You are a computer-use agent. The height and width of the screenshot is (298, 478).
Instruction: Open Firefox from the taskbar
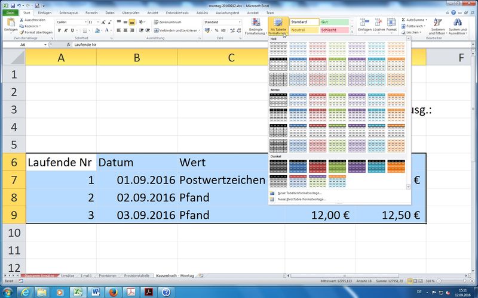pos(114,292)
